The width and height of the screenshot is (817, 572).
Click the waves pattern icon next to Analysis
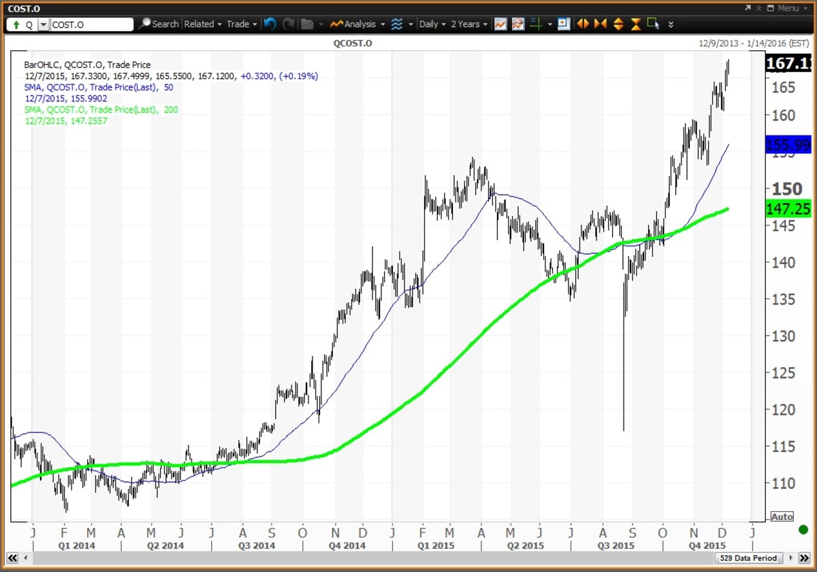pos(398,24)
